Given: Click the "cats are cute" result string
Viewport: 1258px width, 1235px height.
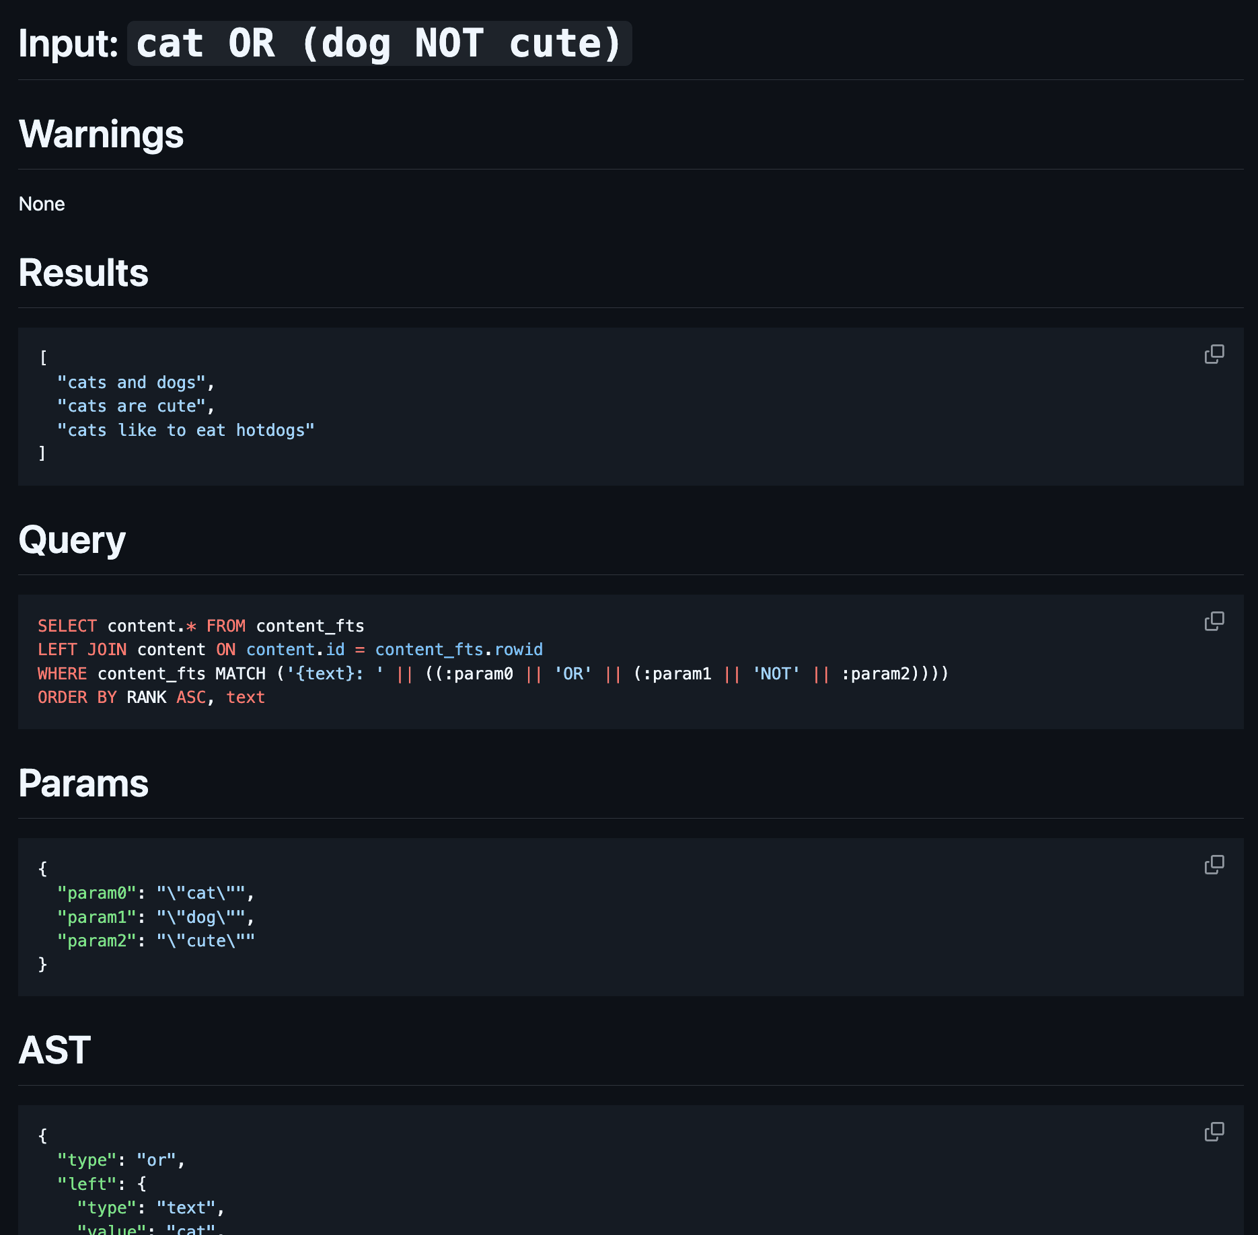Looking at the screenshot, I should pos(131,406).
